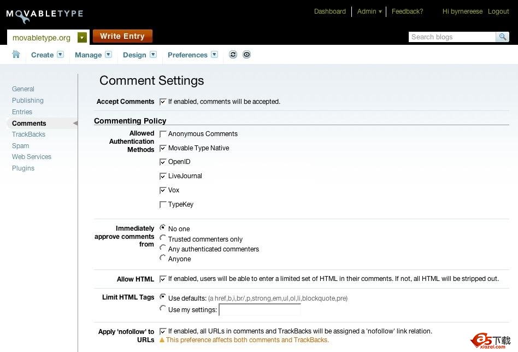Open the movabletype.org blog selector dropdown
The height and width of the screenshot is (352, 518).
[82, 38]
